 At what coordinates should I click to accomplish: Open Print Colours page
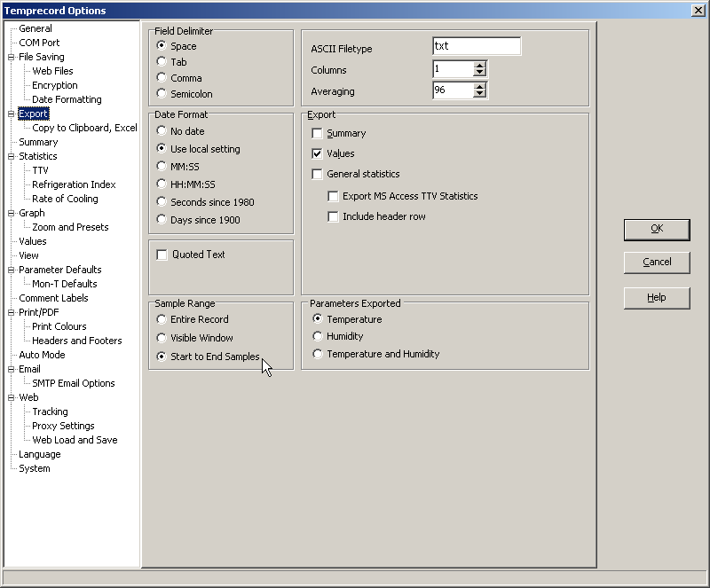pyautogui.click(x=59, y=326)
